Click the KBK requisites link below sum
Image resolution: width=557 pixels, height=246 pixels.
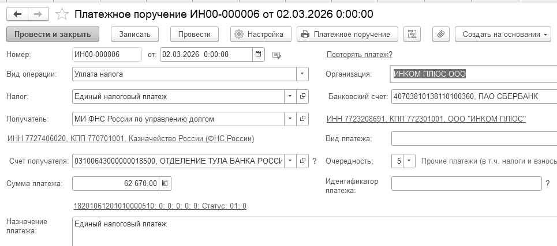click(160, 206)
